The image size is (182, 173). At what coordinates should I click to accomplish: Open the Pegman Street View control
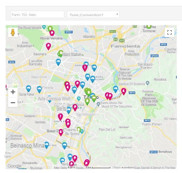pos(13,32)
